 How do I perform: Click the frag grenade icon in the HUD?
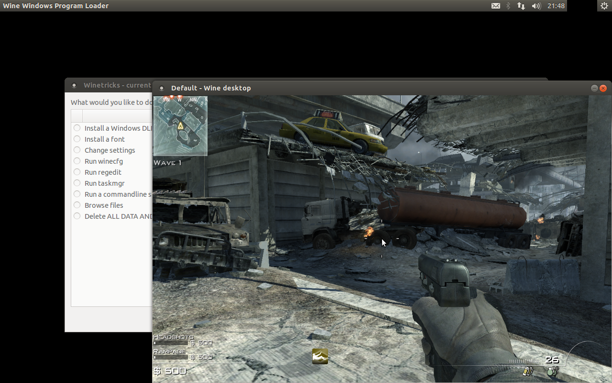pyautogui.click(x=553, y=371)
